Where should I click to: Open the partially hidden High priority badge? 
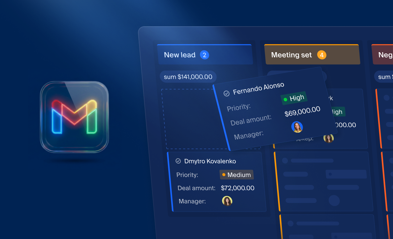[338, 112]
